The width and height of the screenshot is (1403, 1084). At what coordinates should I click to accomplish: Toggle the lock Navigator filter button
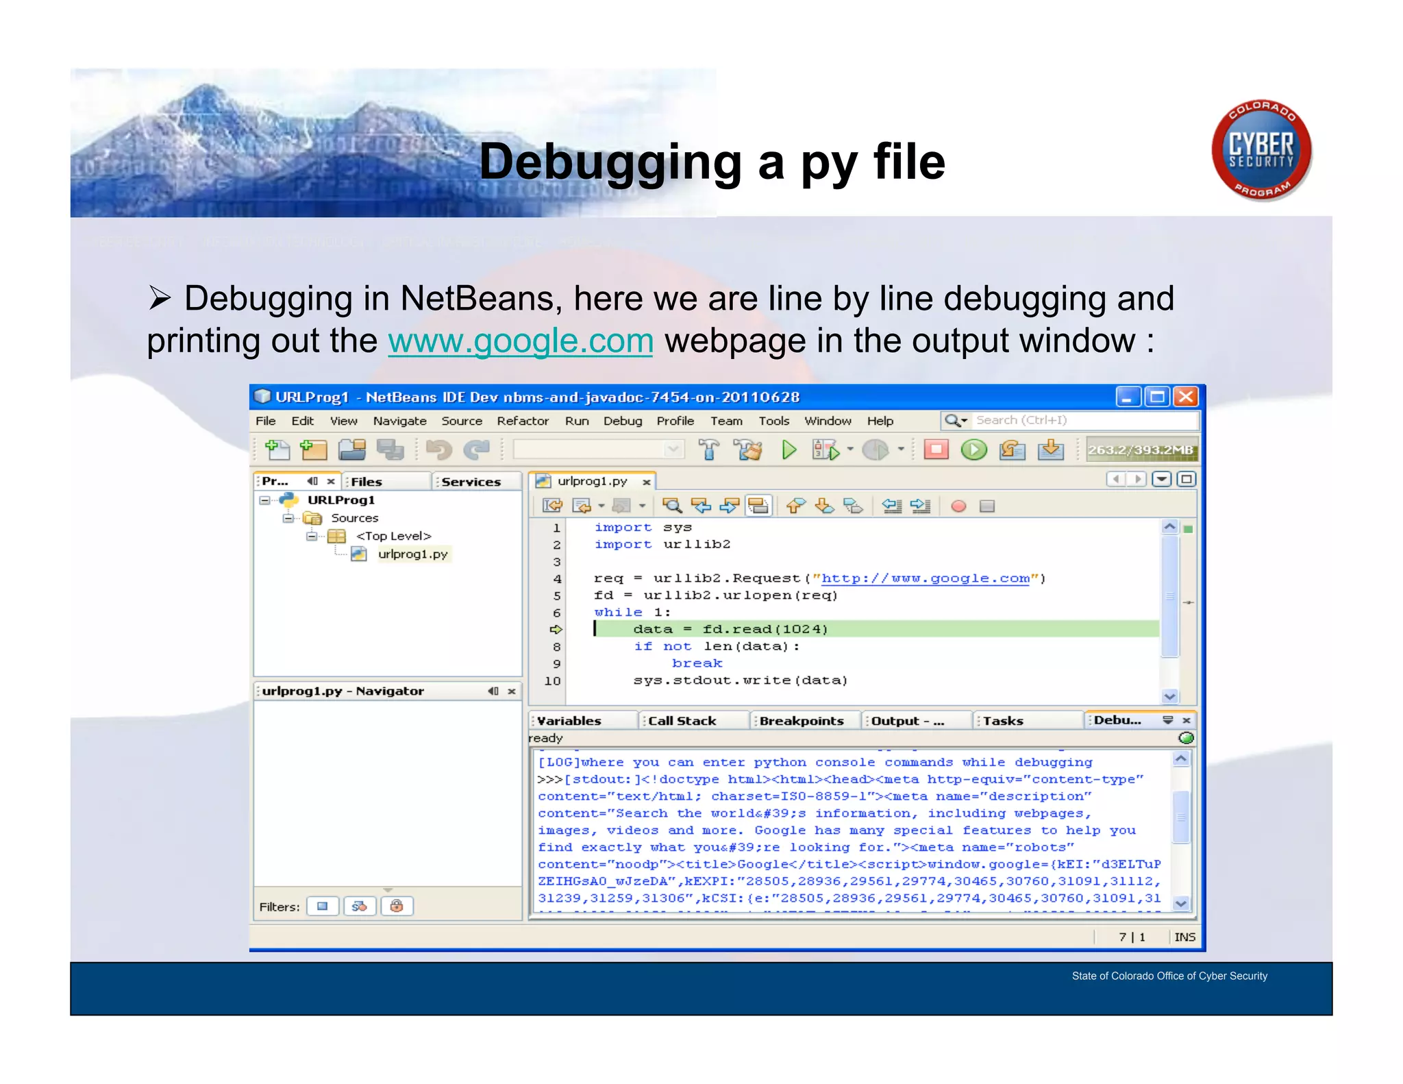tap(397, 906)
